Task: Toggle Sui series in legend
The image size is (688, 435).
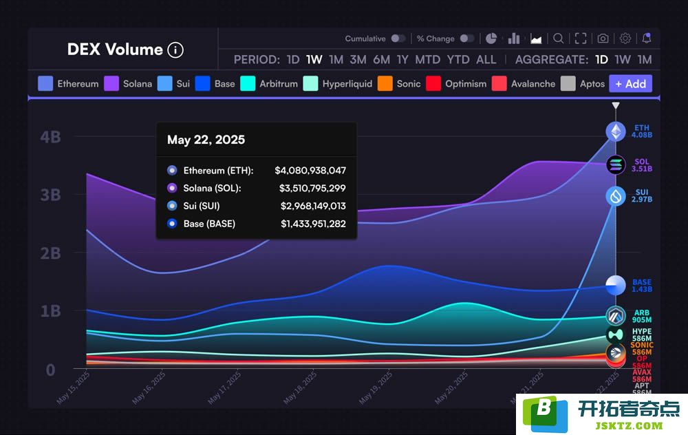Action: [174, 83]
